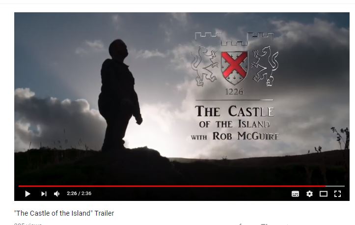
Task: Switch to theater mode
Action: [x=323, y=194]
